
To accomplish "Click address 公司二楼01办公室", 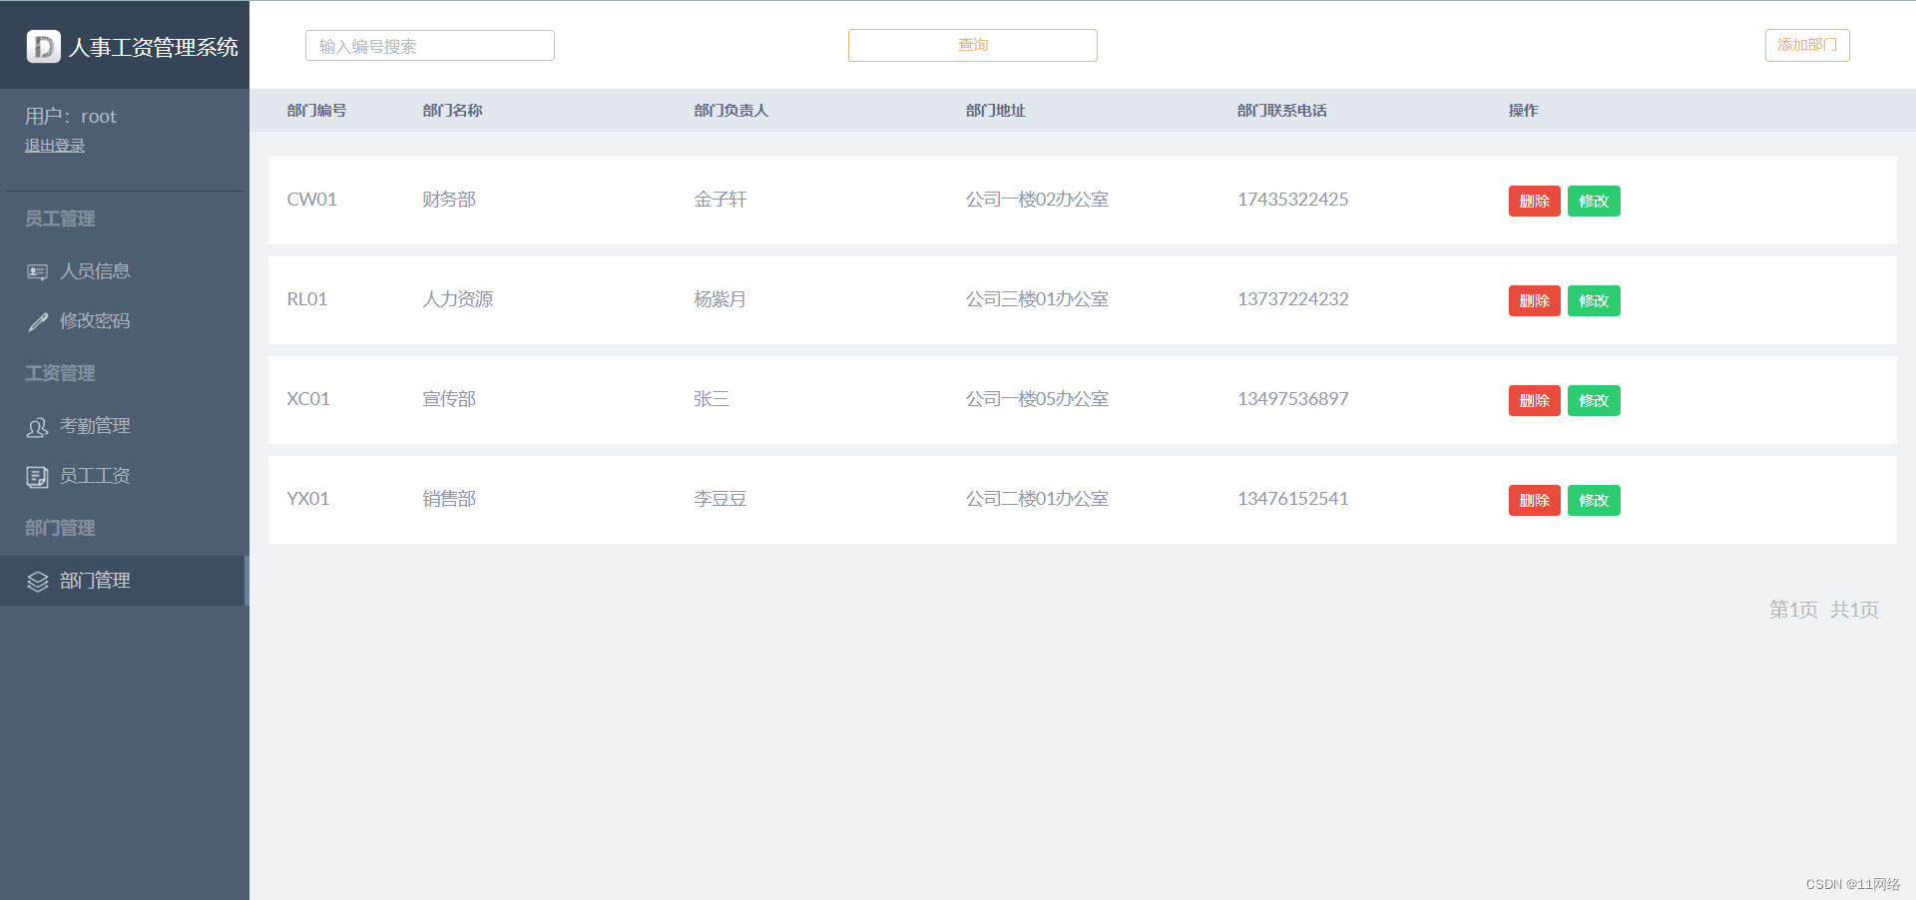I will [1037, 499].
